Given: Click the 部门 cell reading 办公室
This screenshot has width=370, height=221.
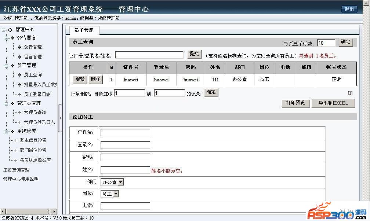Looking at the screenshot, I should point(240,80).
